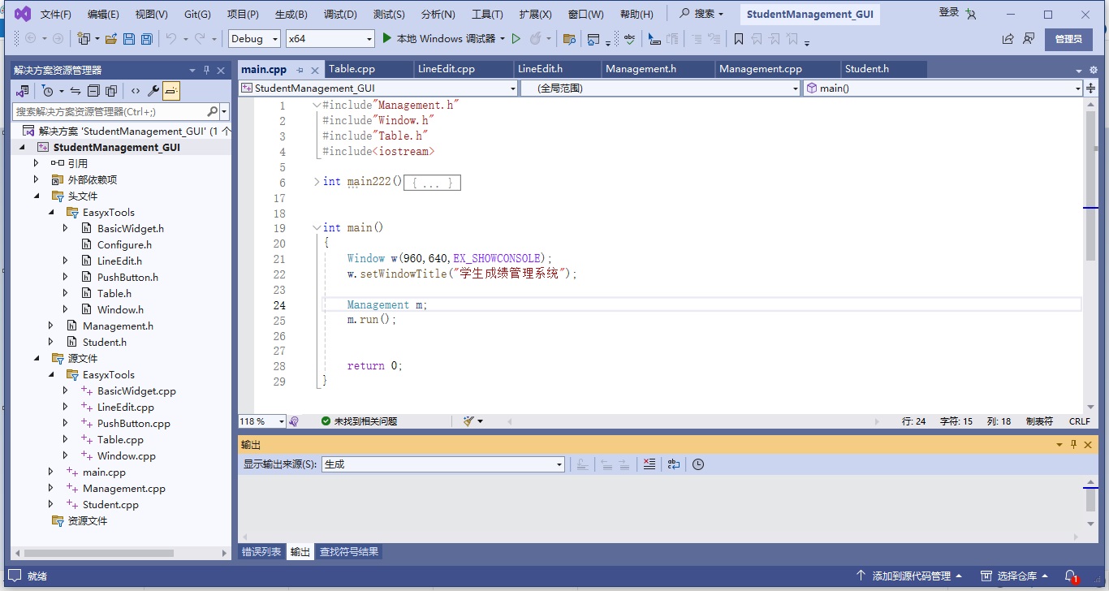Open the 文件(F) menu
The width and height of the screenshot is (1109, 591).
(x=56, y=15)
